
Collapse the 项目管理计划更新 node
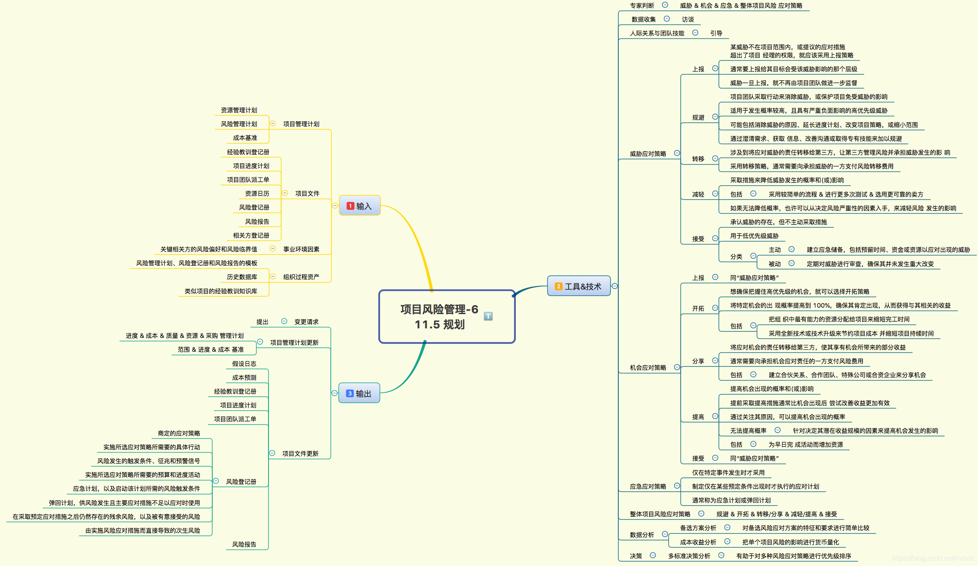(x=260, y=342)
